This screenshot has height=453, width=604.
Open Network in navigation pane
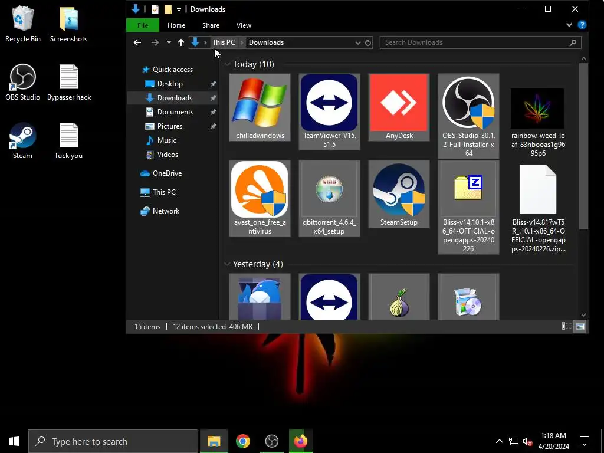coord(166,211)
